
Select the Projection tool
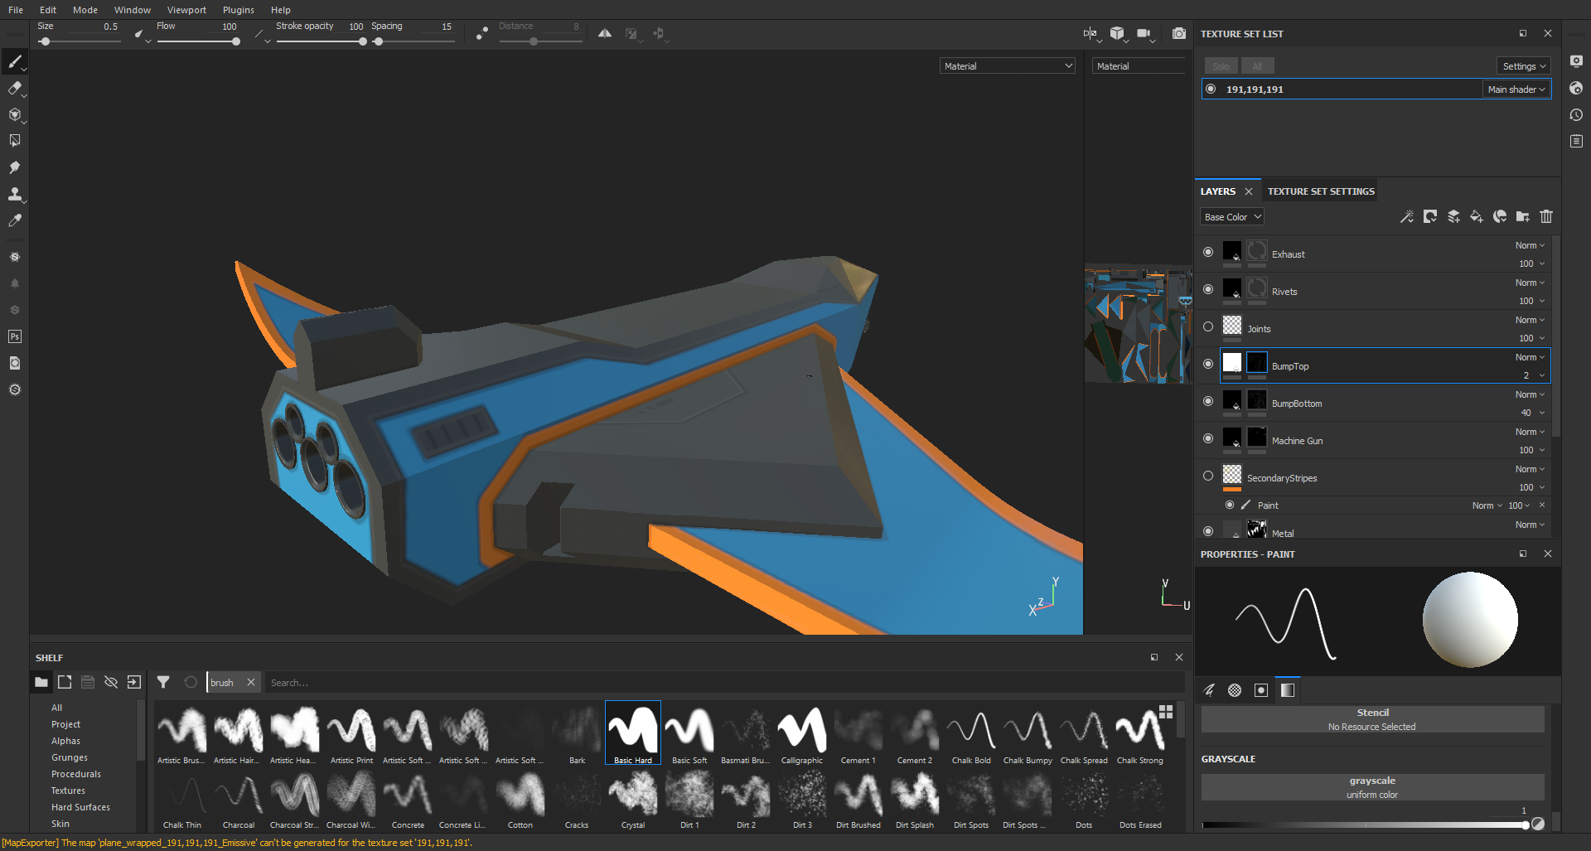(14, 115)
